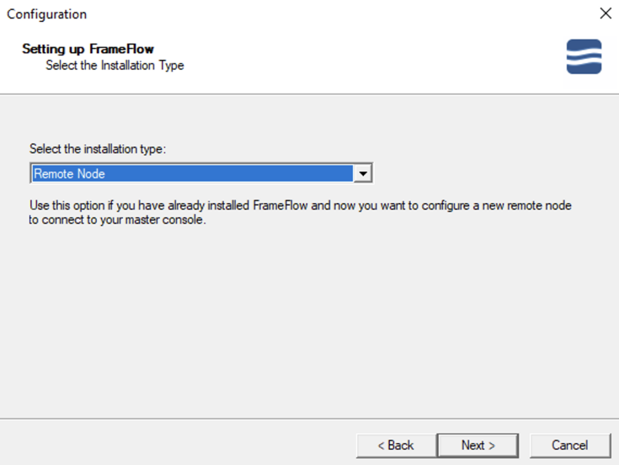Click the FrameFlow wave logo icon
This screenshot has height=465, width=619.
tap(584, 56)
